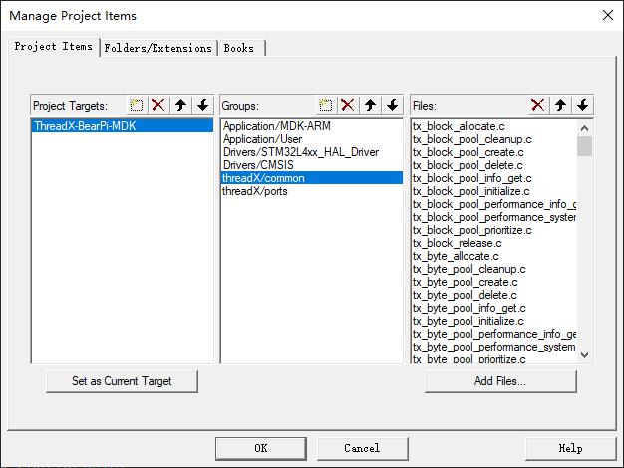Image resolution: width=624 pixels, height=468 pixels.
Task: Click the Cancel button
Action: click(362, 448)
